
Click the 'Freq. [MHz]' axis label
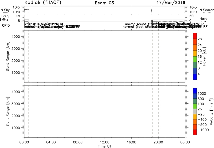pyautogui.click(x=5, y=18)
